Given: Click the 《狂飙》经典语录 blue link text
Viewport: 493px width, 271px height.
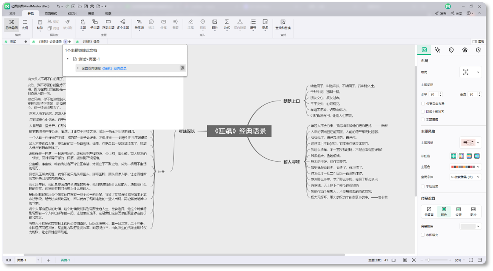Looking at the screenshot, I should coord(114,69).
